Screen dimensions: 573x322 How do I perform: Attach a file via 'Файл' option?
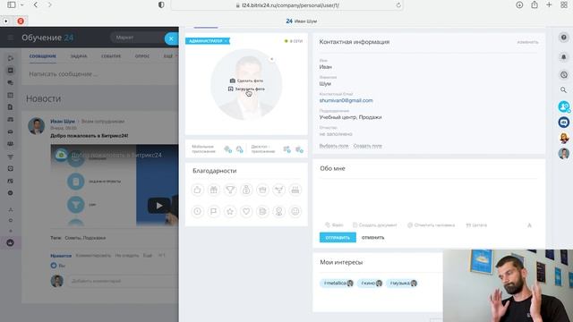click(334, 225)
